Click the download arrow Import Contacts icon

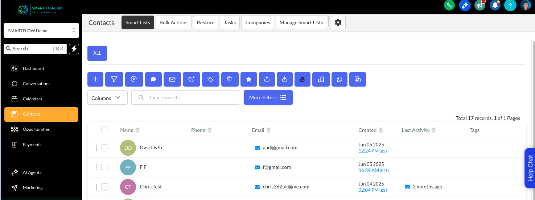(285, 79)
